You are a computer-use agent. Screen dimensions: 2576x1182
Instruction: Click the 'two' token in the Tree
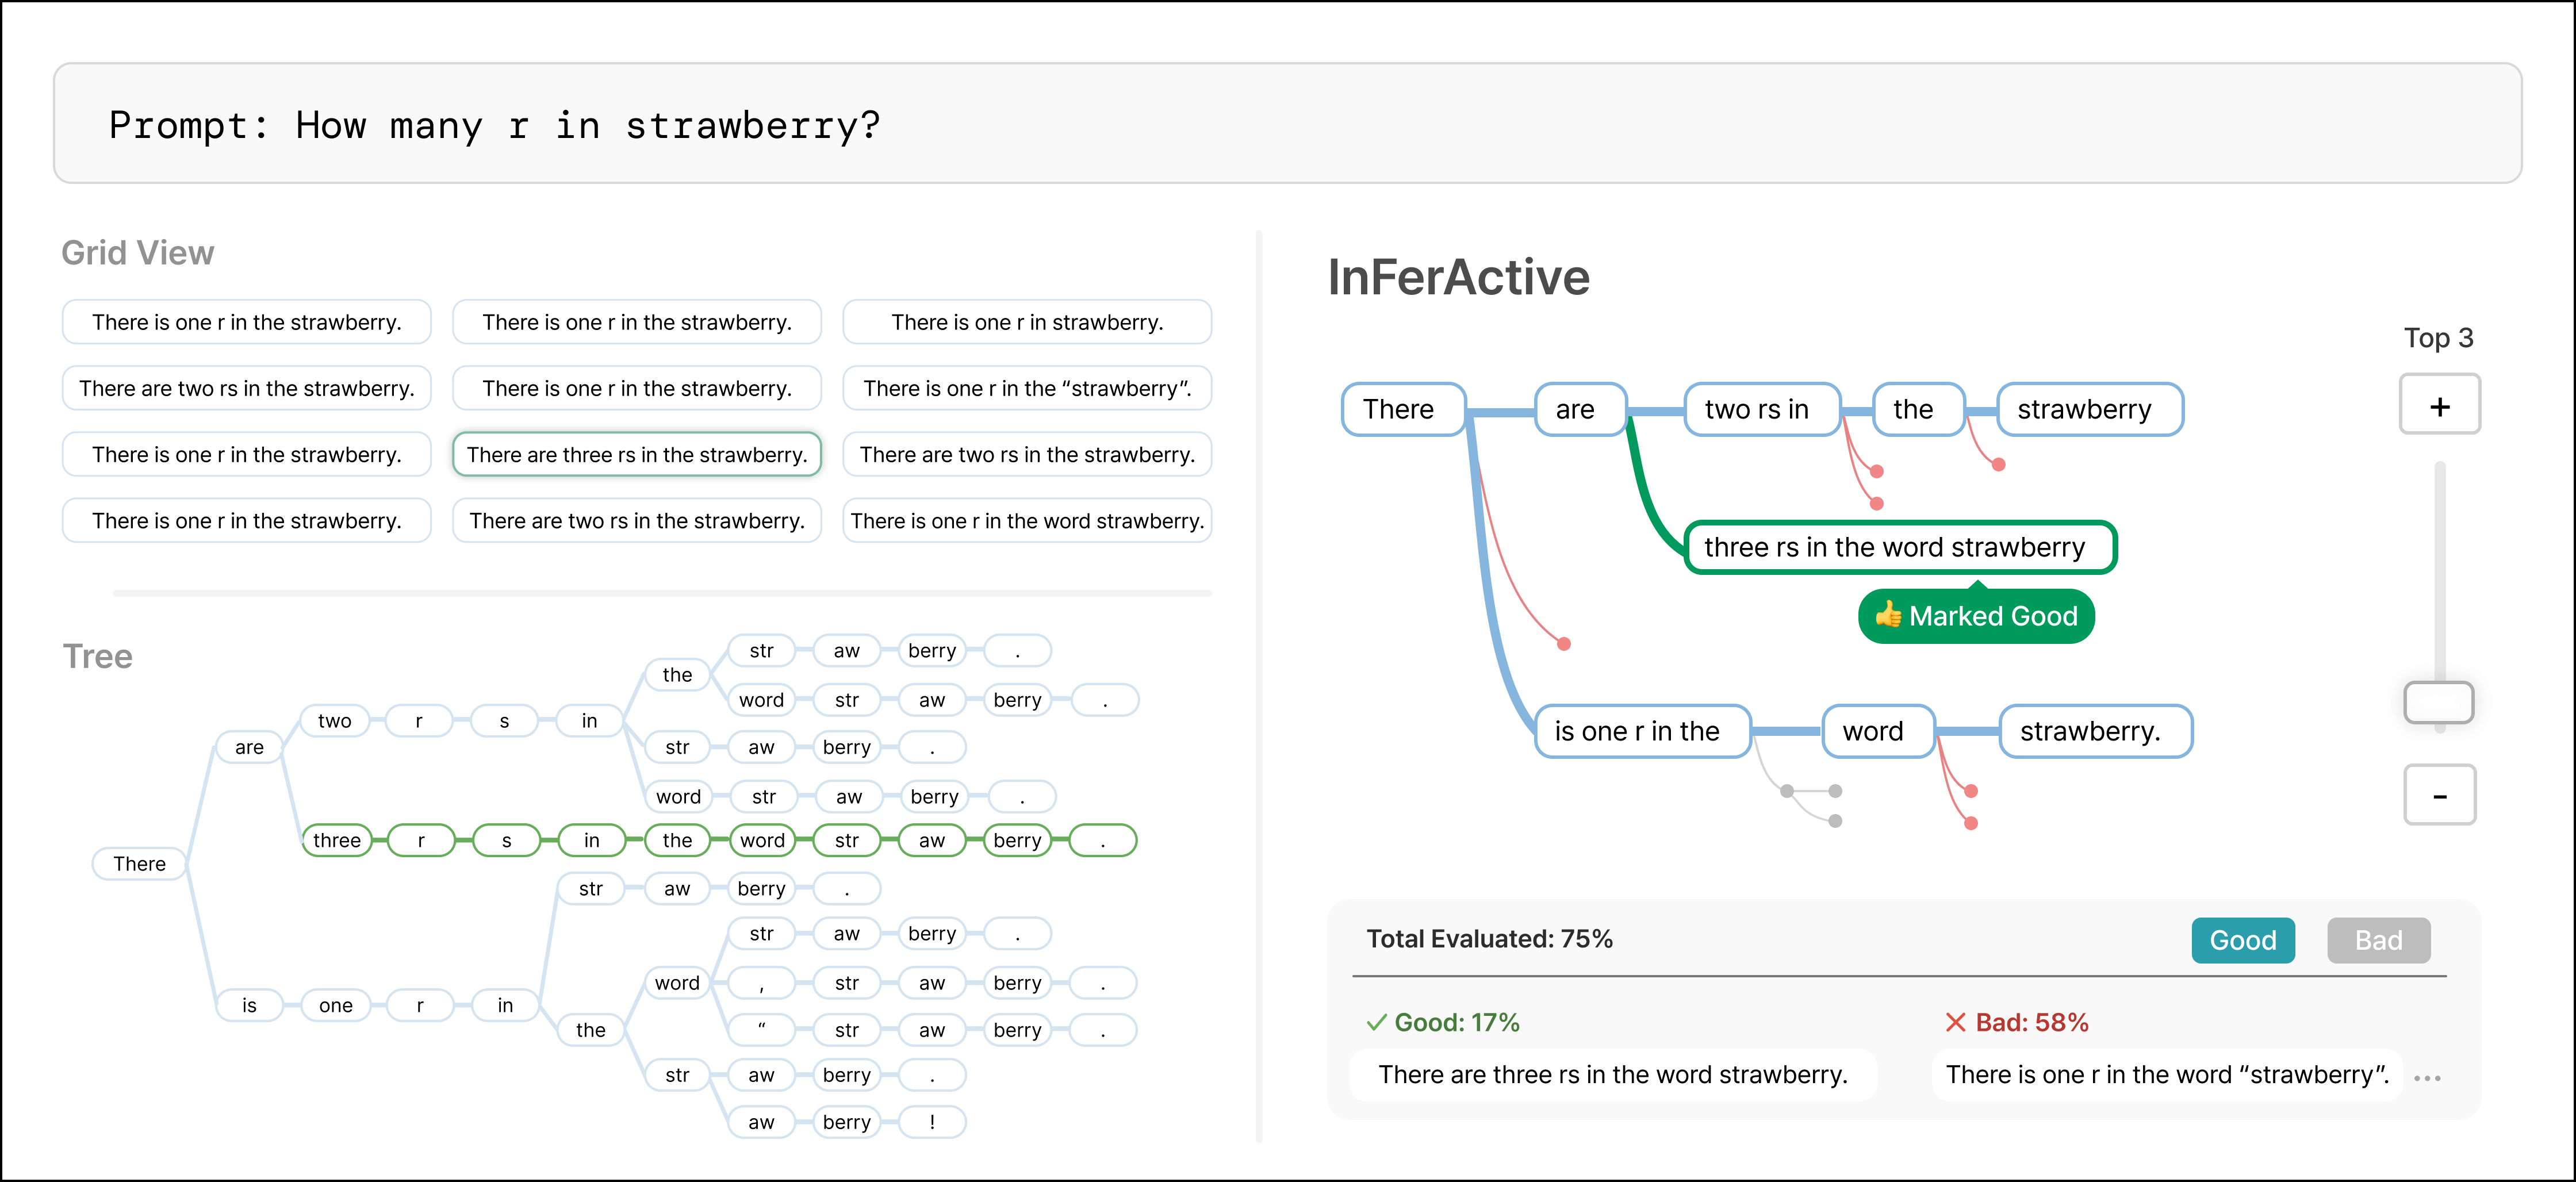335,720
